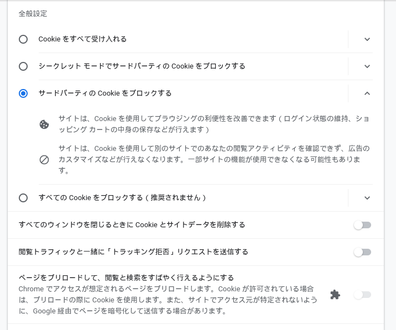Enable deleting cookies when all windows close

coord(362,225)
